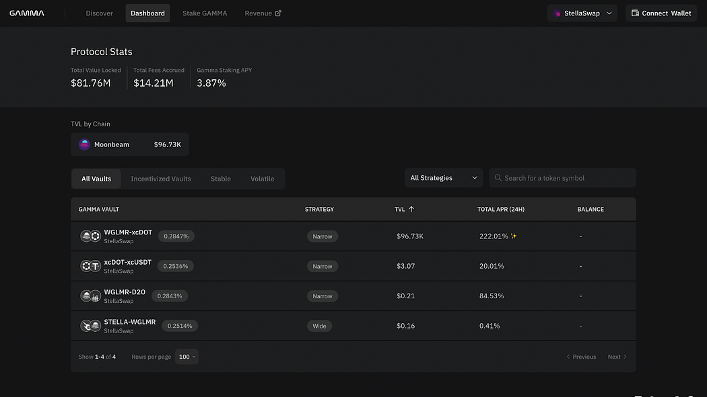This screenshot has width=707, height=397.
Task: Click the GAMMA VAULT column header
Action: (99, 209)
